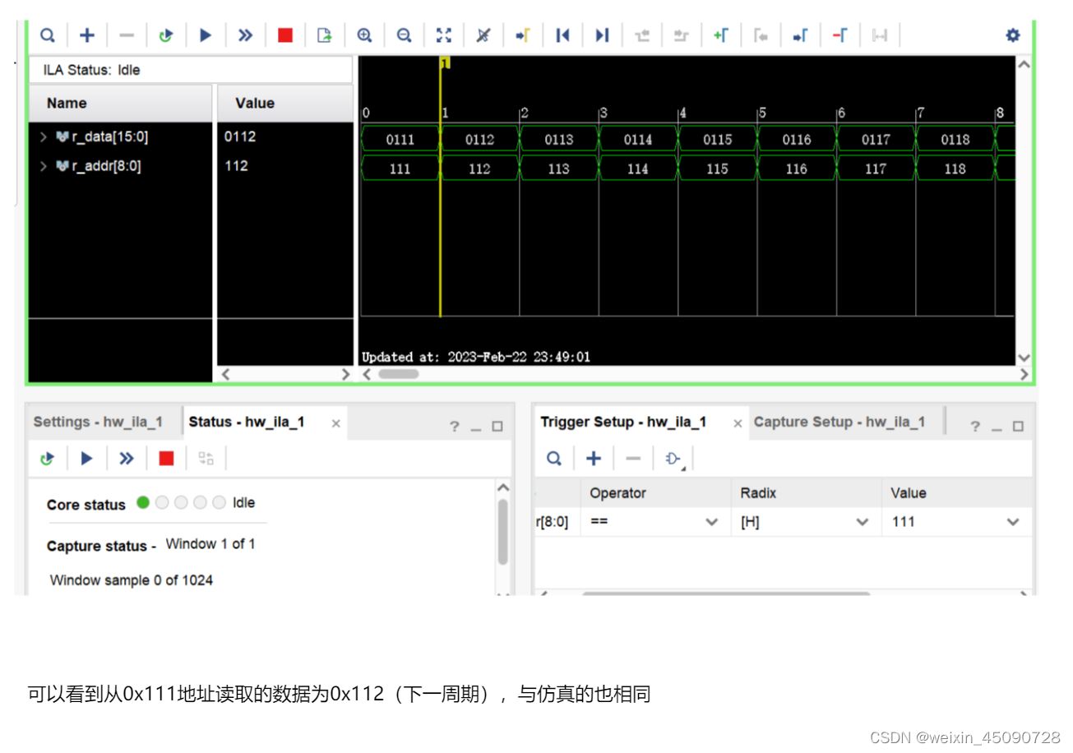1073x753 pixels.
Task: Switch to Capture Setup - hw_ila_1 tab
Action: tap(839, 422)
